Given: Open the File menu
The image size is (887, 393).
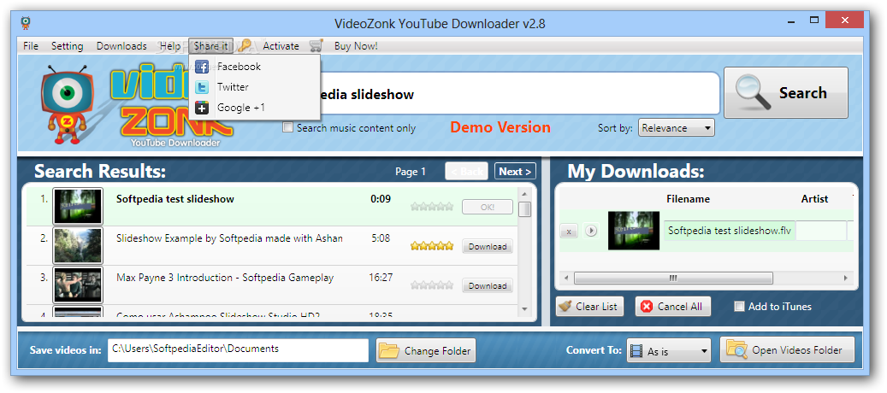Looking at the screenshot, I should [x=31, y=46].
